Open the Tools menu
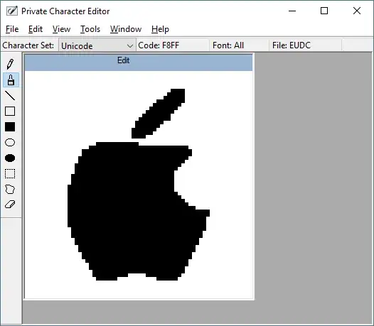 coord(90,29)
